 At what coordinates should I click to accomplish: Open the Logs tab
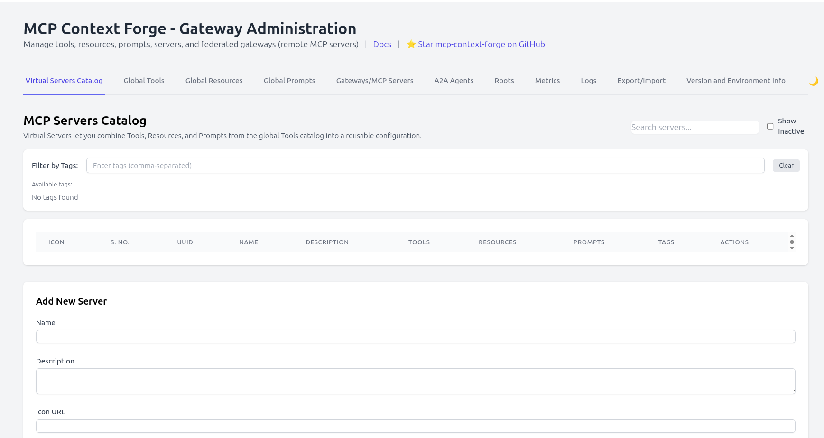(589, 81)
